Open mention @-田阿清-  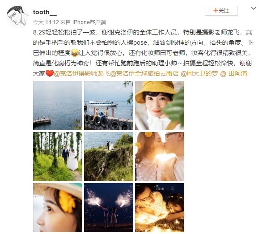[235, 73]
